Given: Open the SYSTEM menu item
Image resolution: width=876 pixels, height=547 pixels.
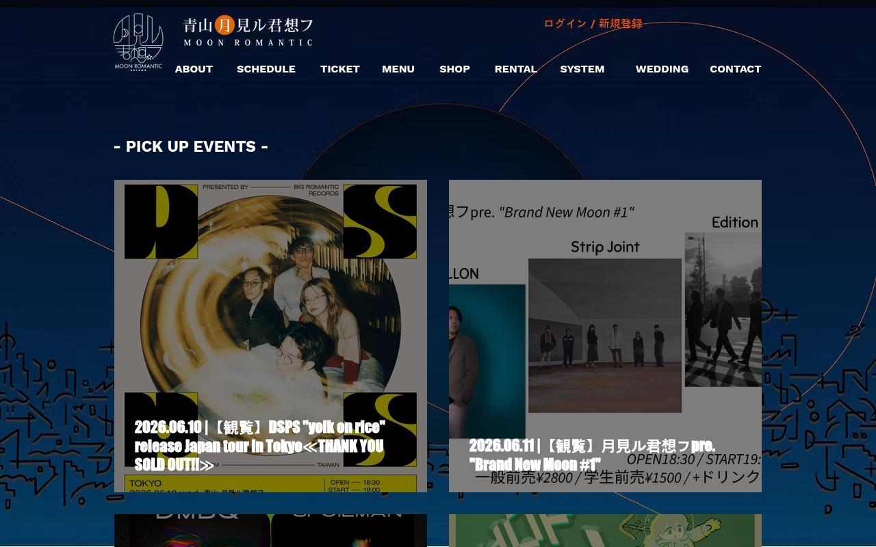Looking at the screenshot, I should tap(582, 69).
